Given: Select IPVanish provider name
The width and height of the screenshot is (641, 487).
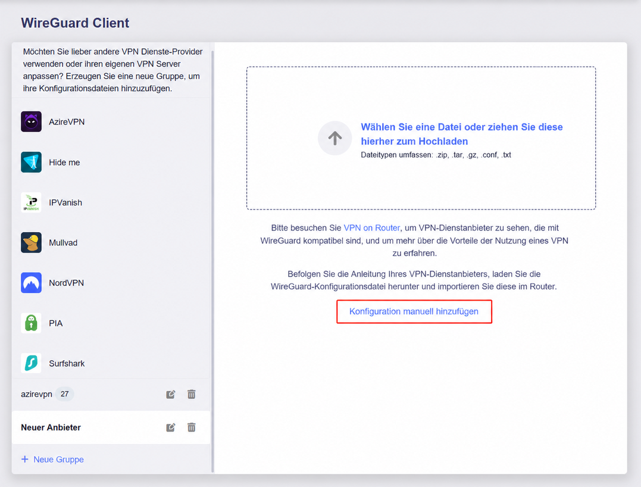Looking at the screenshot, I should (x=65, y=202).
